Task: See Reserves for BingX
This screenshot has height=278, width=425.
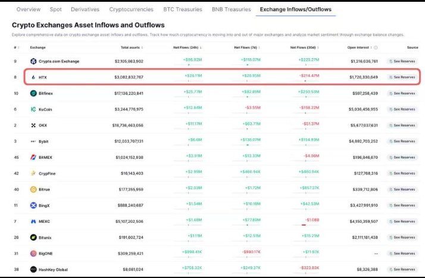Action: coord(402,206)
